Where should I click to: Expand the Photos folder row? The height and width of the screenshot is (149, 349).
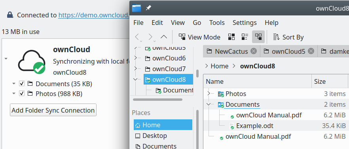pos(209,93)
